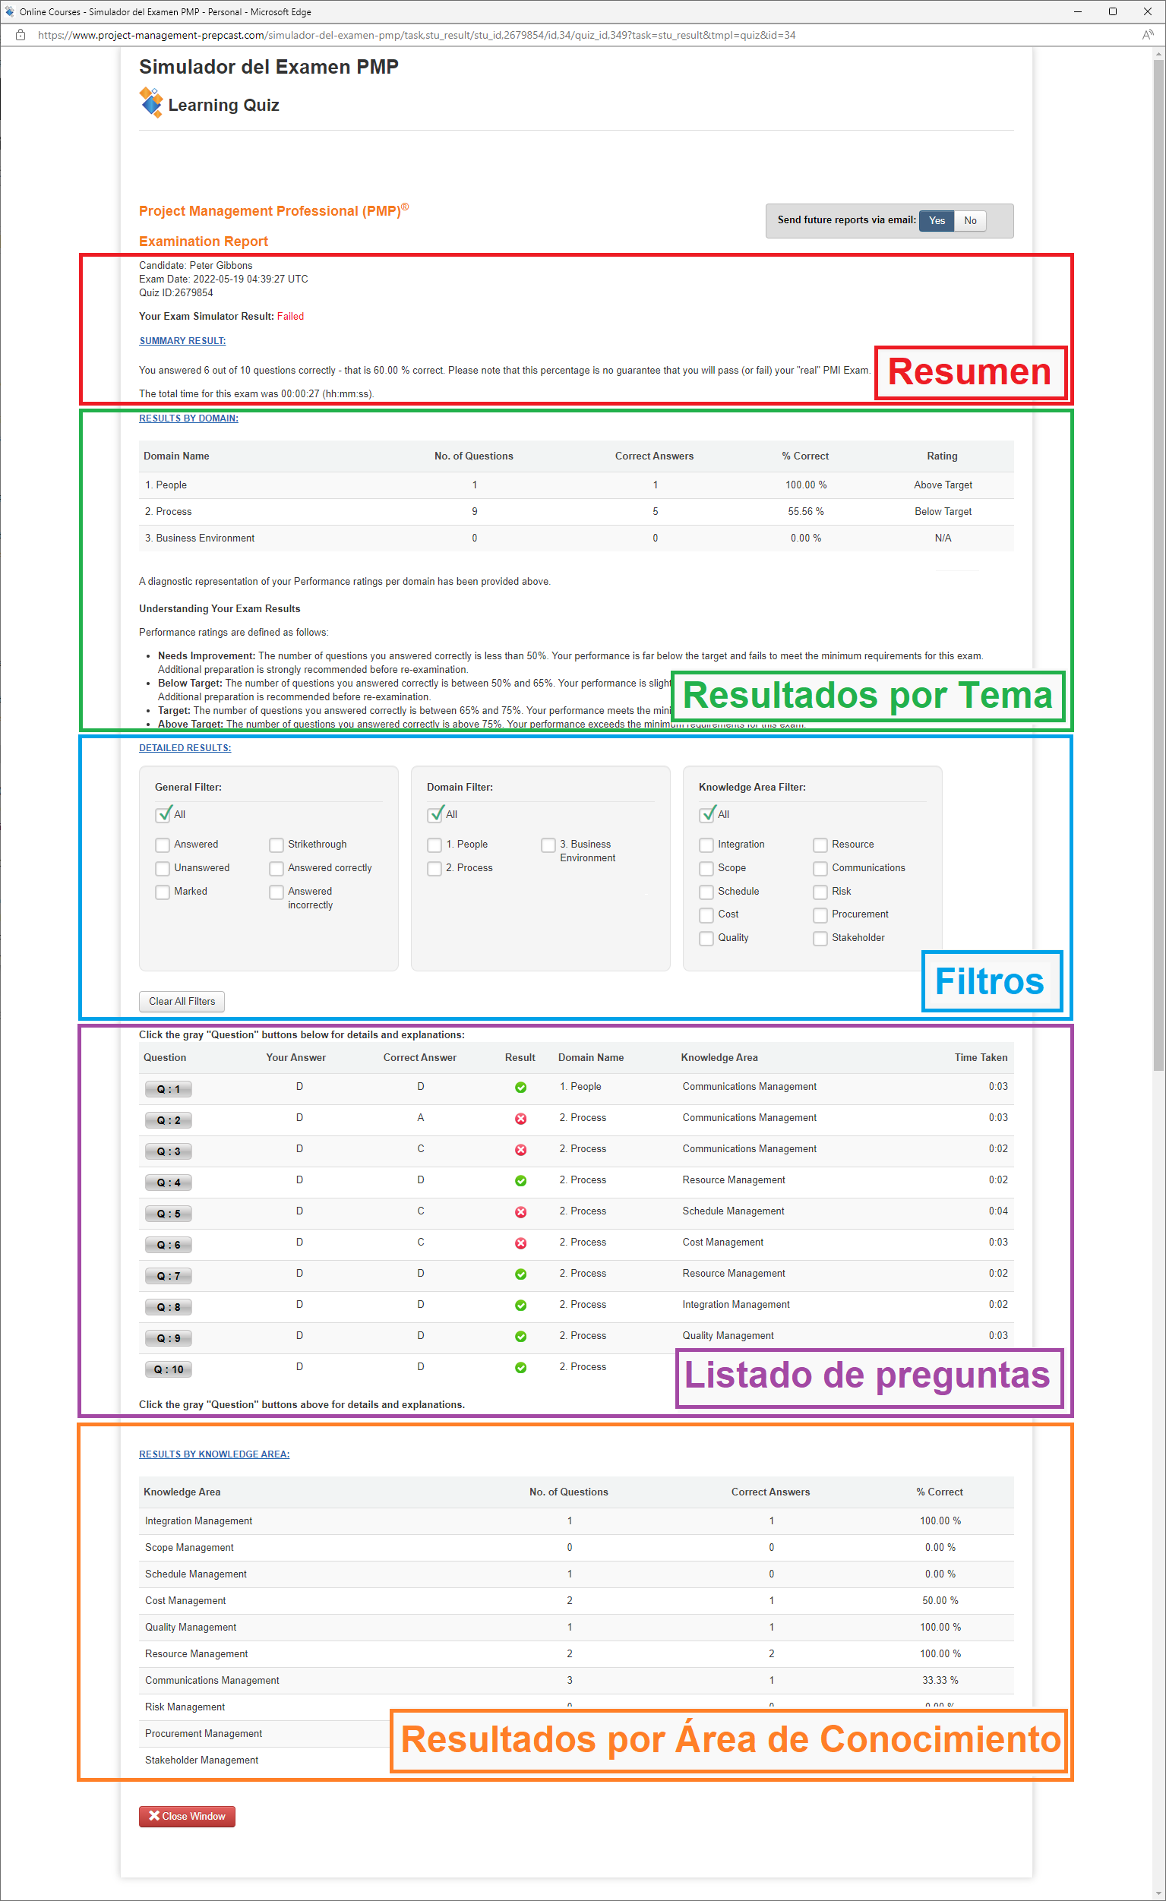Check the 1. People domain filter

[x=434, y=845]
